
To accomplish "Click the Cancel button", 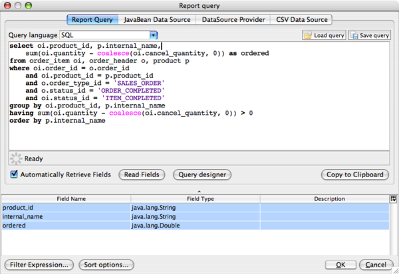I will [376, 265].
